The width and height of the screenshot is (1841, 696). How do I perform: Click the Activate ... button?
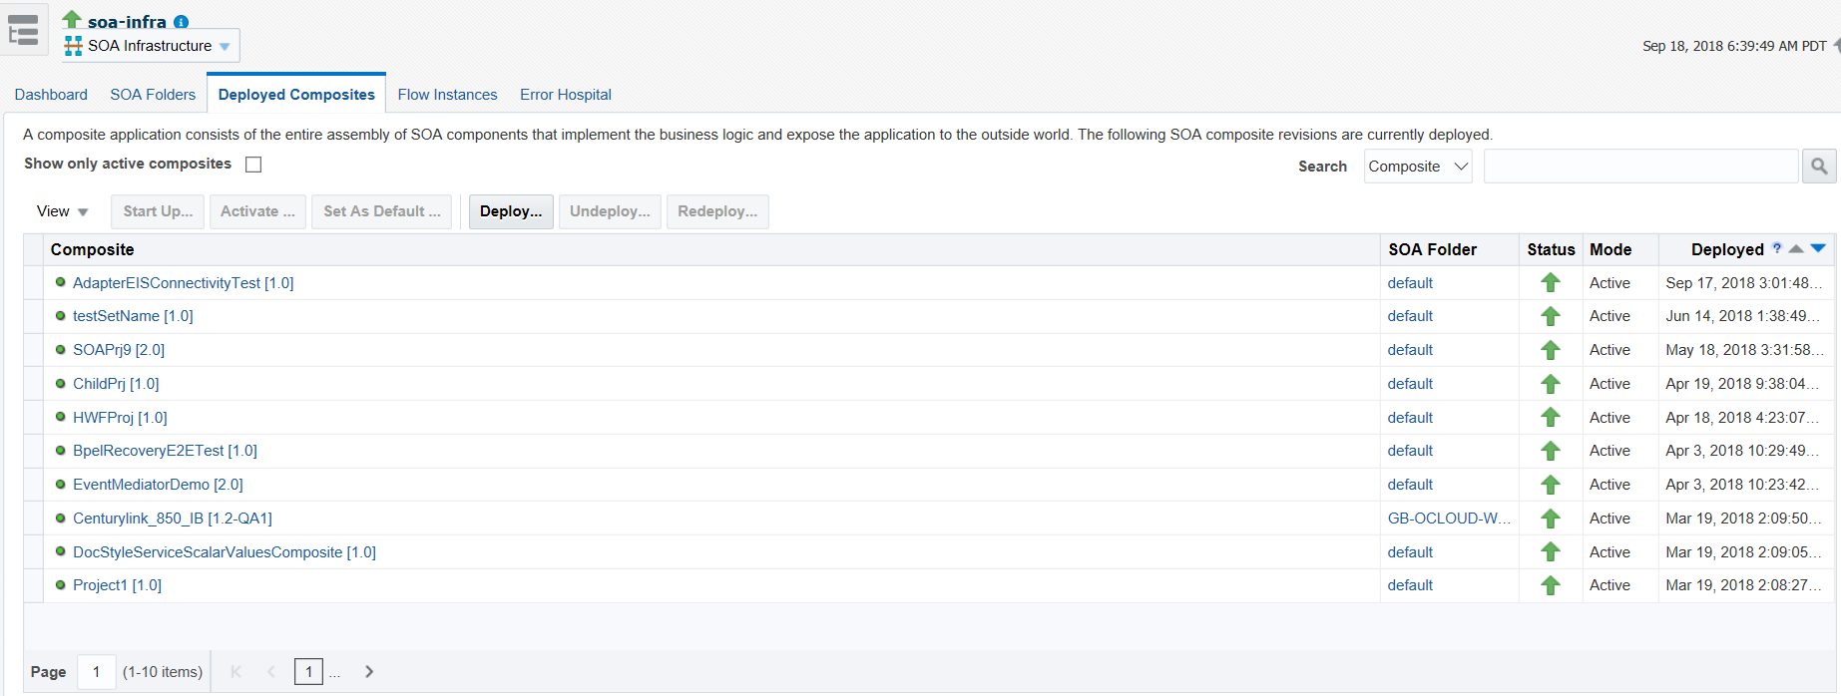pos(257,211)
